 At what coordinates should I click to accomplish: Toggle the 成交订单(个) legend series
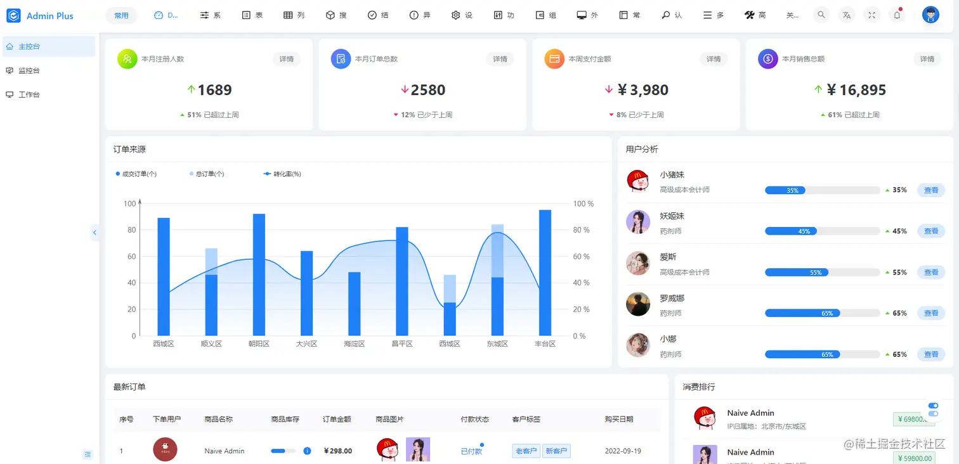[136, 174]
